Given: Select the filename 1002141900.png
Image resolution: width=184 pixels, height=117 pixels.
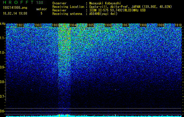Looking at the screenshot, I should 15,8.
